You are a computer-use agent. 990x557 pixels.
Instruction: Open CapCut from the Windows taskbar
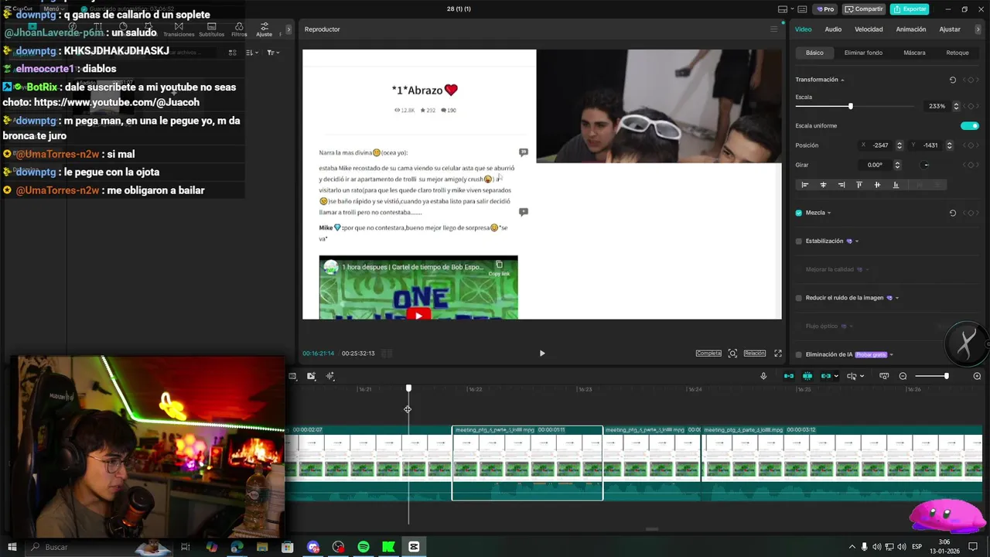[414, 547]
